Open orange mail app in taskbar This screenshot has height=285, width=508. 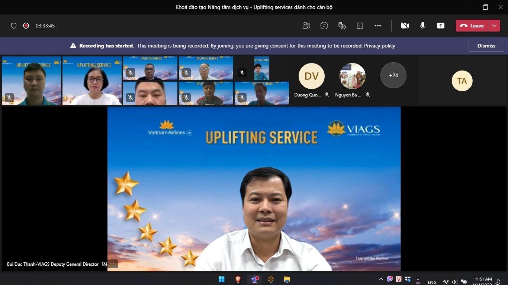point(271,279)
